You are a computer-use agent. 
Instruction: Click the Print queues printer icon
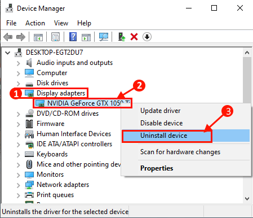tap(29, 195)
